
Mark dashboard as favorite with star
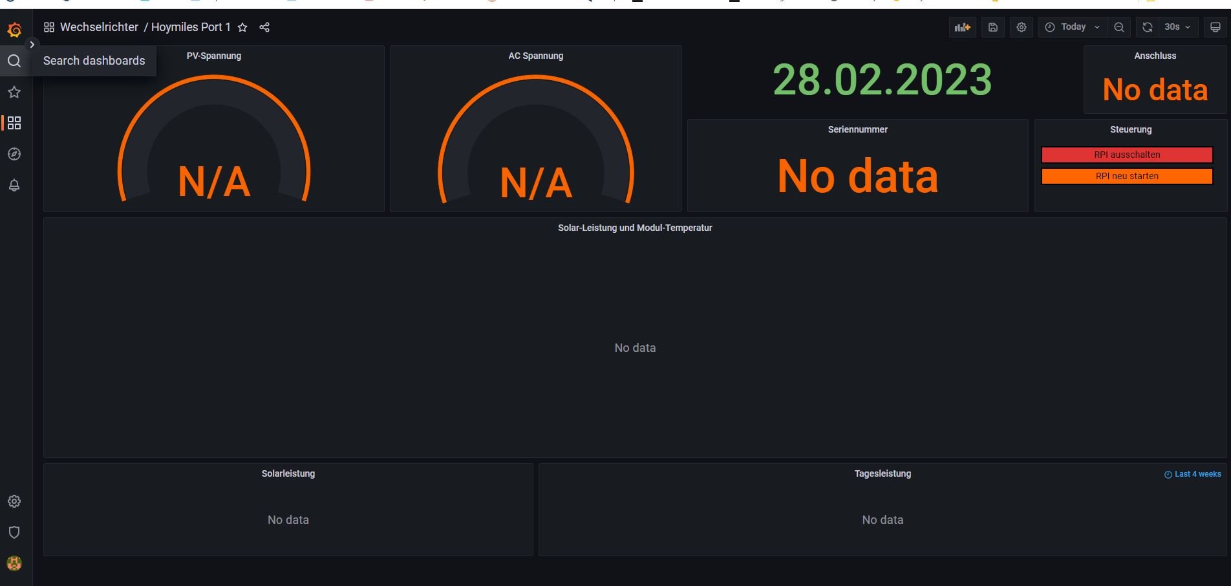[242, 27]
